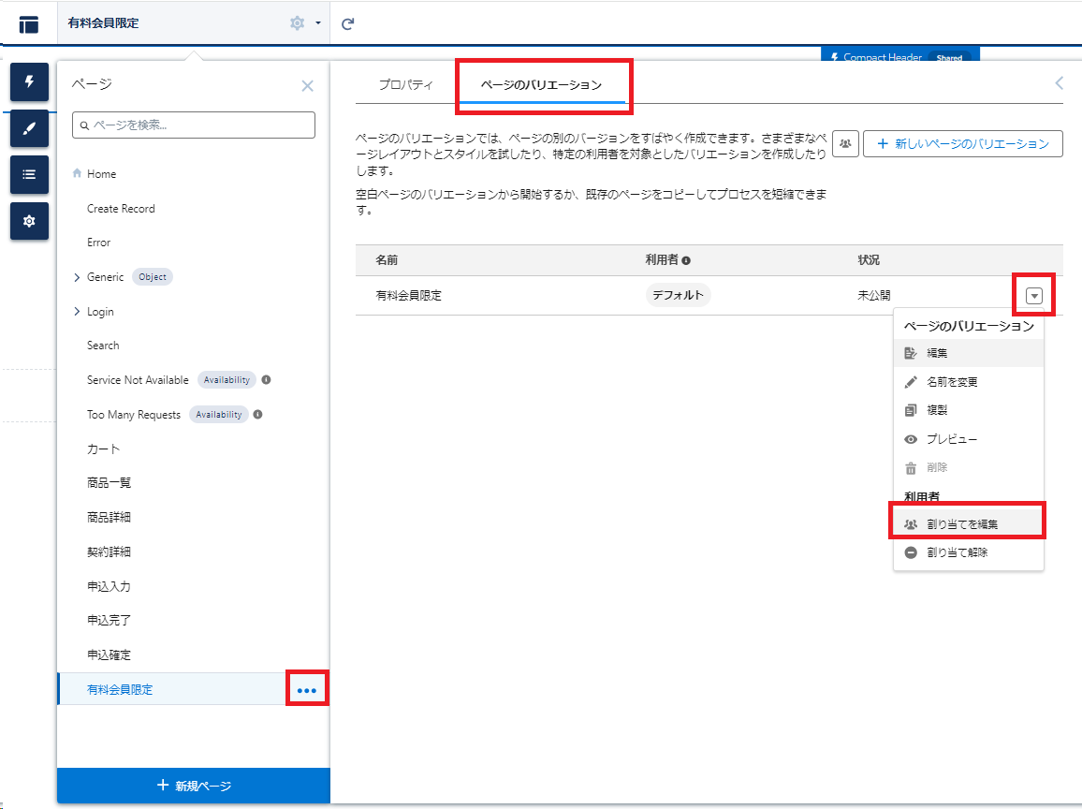This screenshot has width=1082, height=809.
Task: Open the Page Structure list panel
Action: point(29,174)
